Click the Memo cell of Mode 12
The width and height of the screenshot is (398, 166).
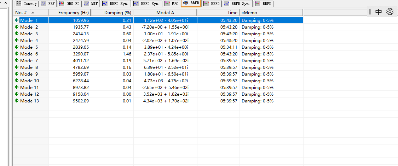(257, 94)
